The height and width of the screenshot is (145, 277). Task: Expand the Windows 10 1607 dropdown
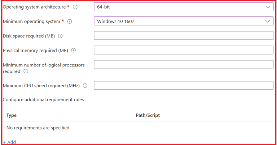(183, 21)
